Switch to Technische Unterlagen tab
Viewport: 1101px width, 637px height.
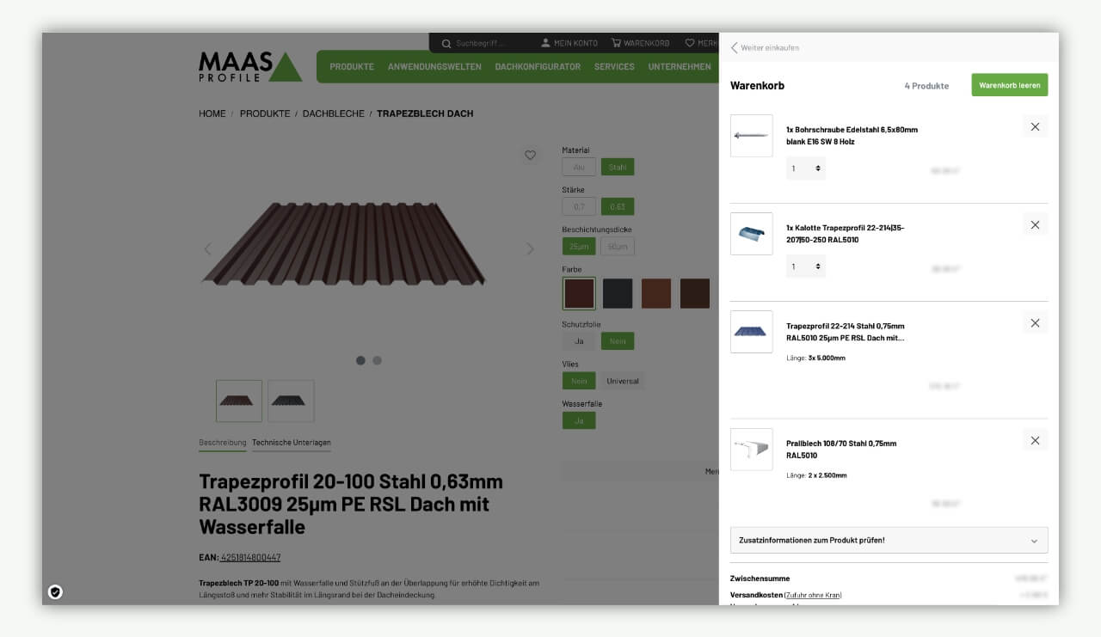point(292,443)
